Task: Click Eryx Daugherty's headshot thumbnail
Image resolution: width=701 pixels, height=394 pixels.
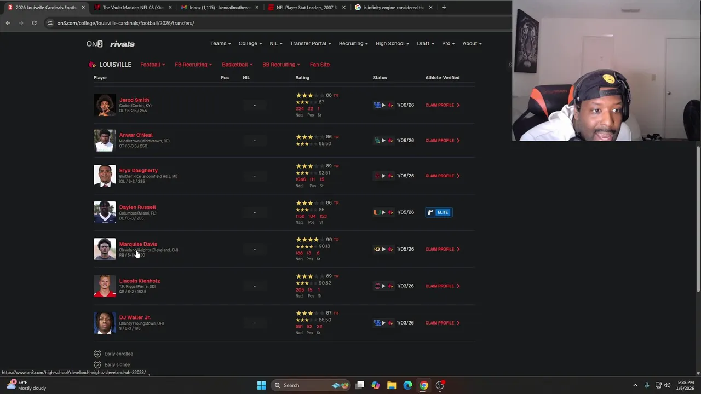Action: pos(105,176)
